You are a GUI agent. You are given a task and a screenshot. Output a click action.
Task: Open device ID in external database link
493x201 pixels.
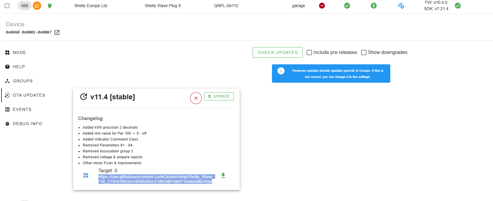pos(57,32)
